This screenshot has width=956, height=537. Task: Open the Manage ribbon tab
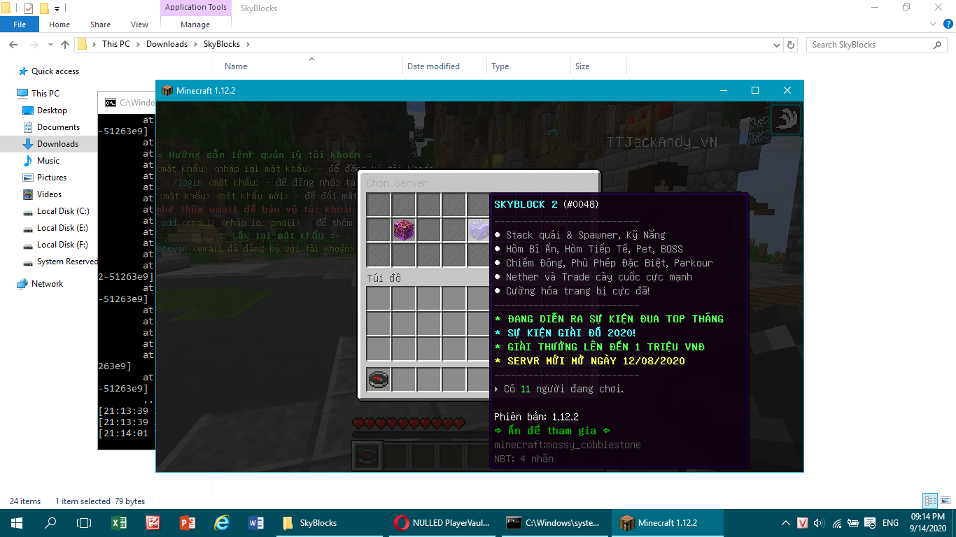pyautogui.click(x=195, y=24)
